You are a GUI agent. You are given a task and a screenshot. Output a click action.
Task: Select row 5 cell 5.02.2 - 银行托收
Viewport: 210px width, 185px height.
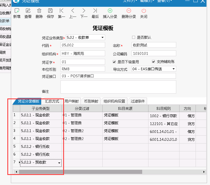41,147
